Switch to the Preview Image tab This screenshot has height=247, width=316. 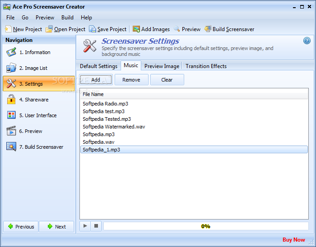coord(162,66)
